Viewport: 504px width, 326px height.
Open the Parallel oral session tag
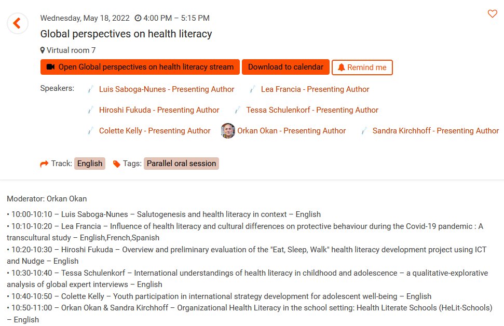(x=181, y=164)
